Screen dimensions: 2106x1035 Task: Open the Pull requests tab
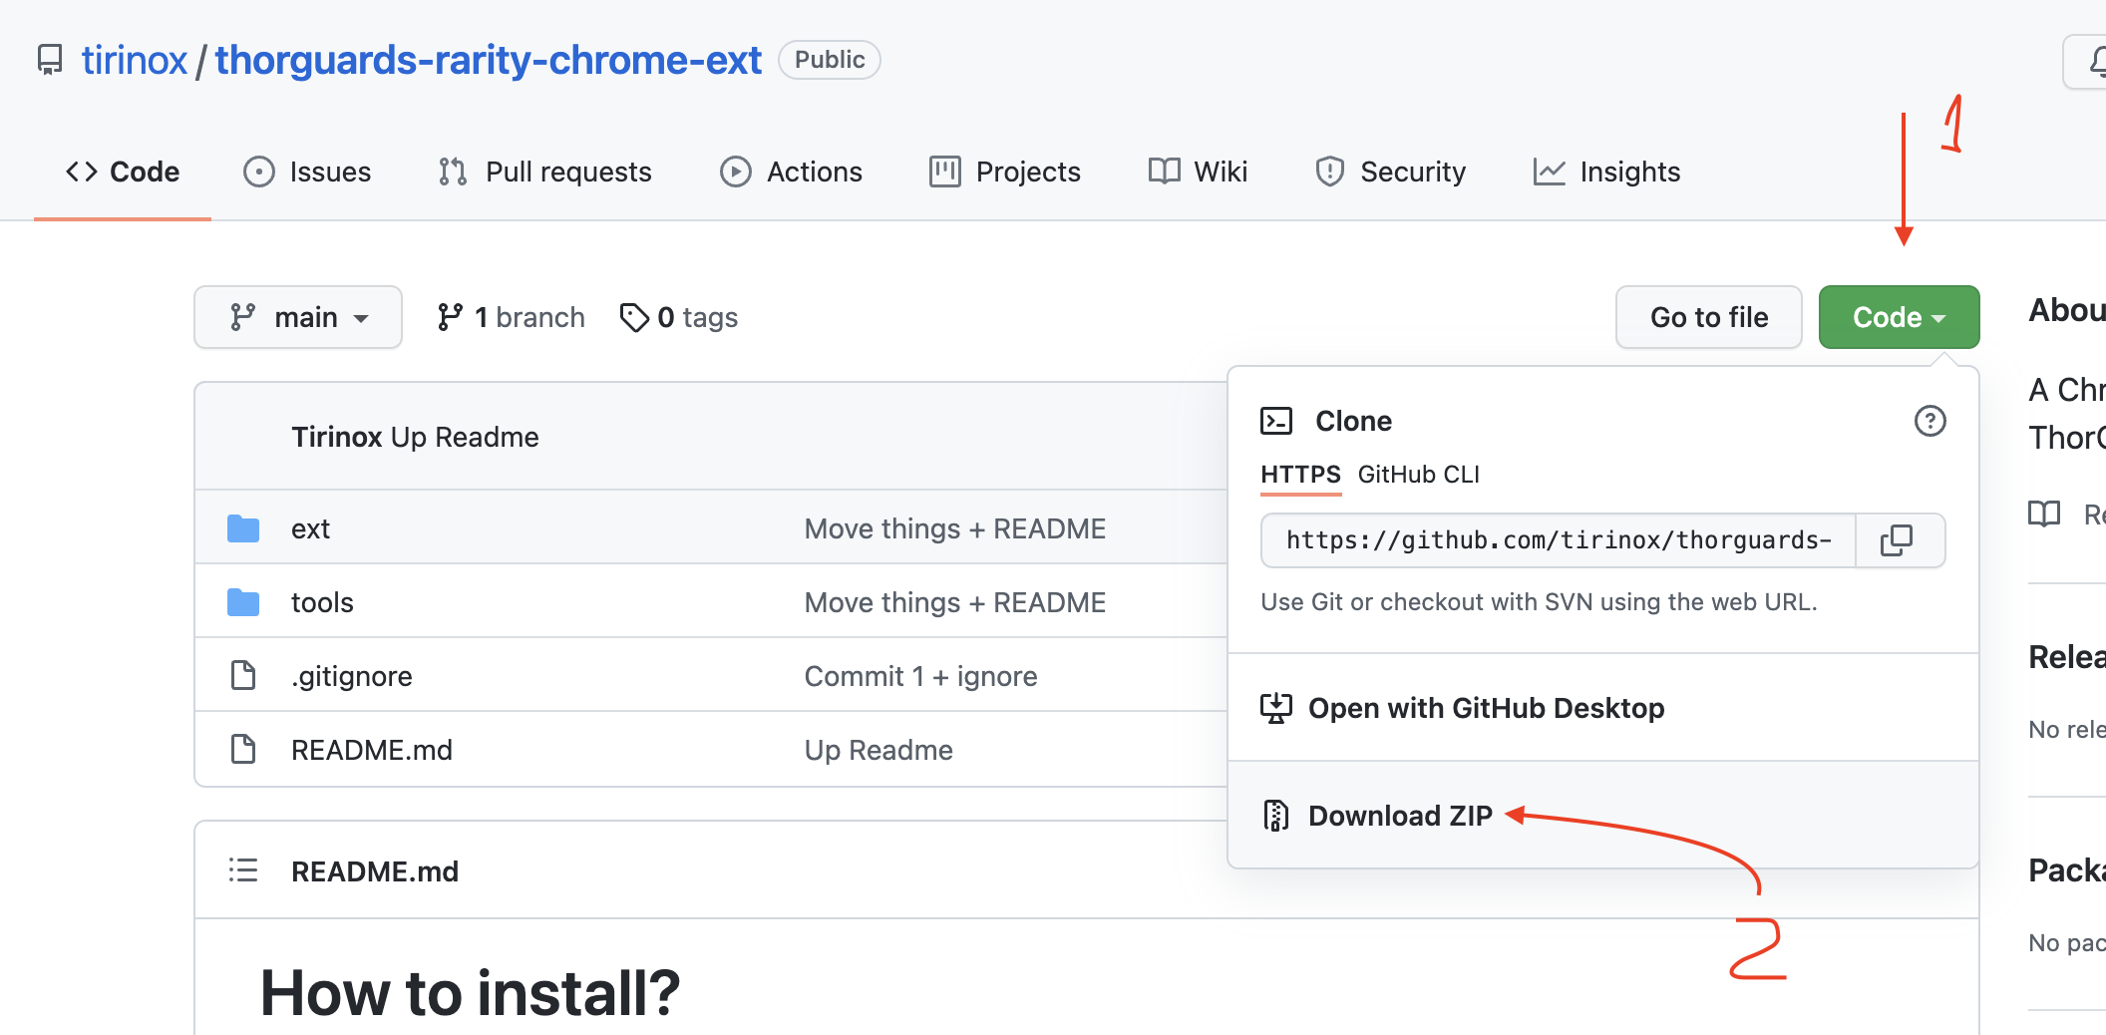tap(544, 172)
